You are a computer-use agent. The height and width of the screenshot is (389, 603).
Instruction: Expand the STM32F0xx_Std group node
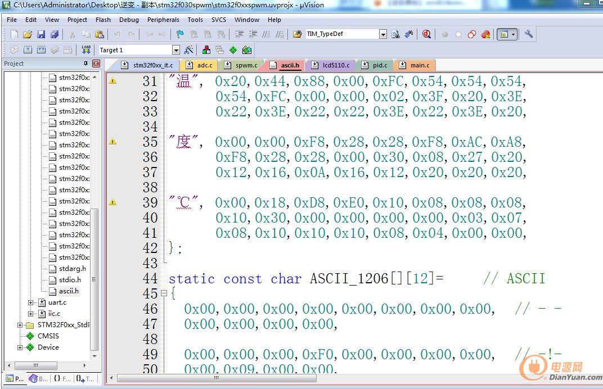pos(20,325)
